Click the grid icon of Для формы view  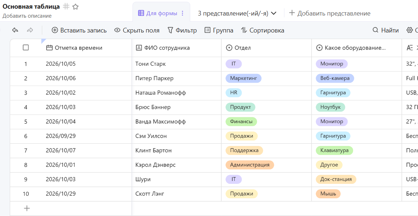pos(141,13)
